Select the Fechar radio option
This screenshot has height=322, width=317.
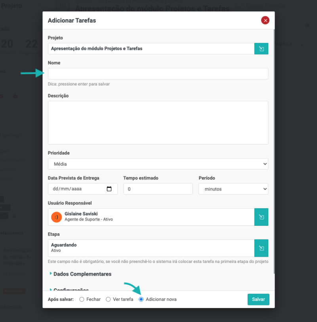click(82, 299)
